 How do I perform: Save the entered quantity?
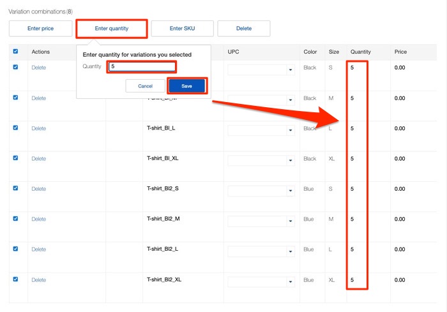pos(186,85)
